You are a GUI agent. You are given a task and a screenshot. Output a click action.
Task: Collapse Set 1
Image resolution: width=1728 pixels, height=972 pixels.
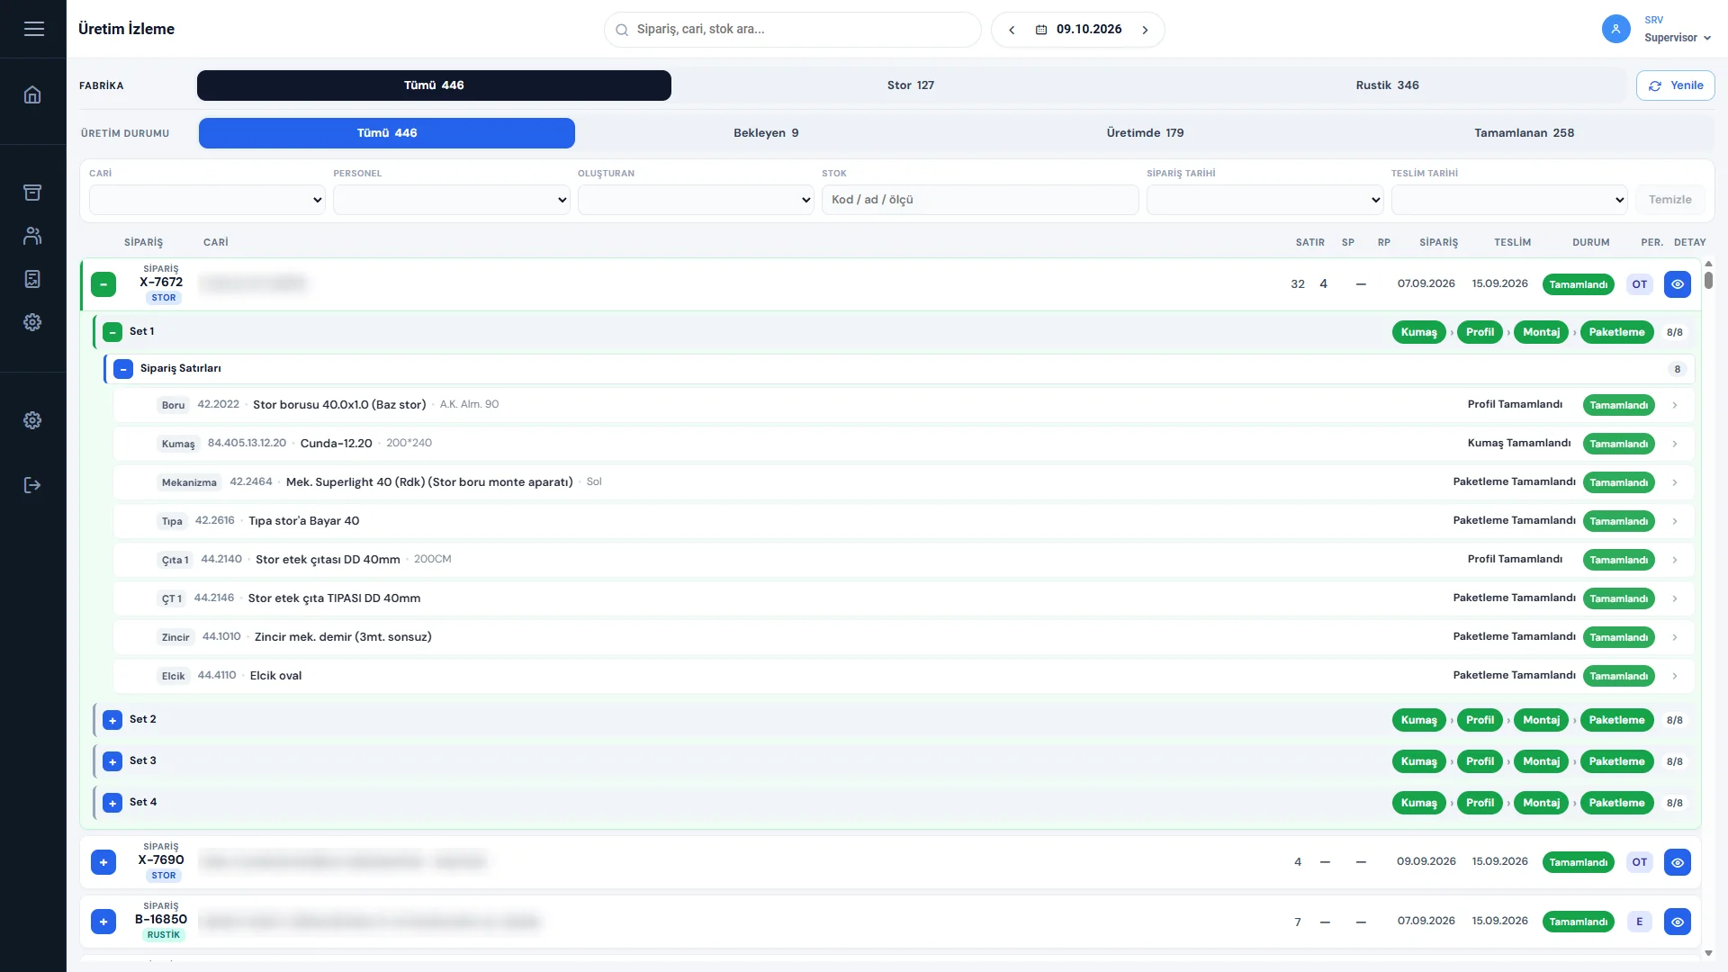tap(112, 332)
